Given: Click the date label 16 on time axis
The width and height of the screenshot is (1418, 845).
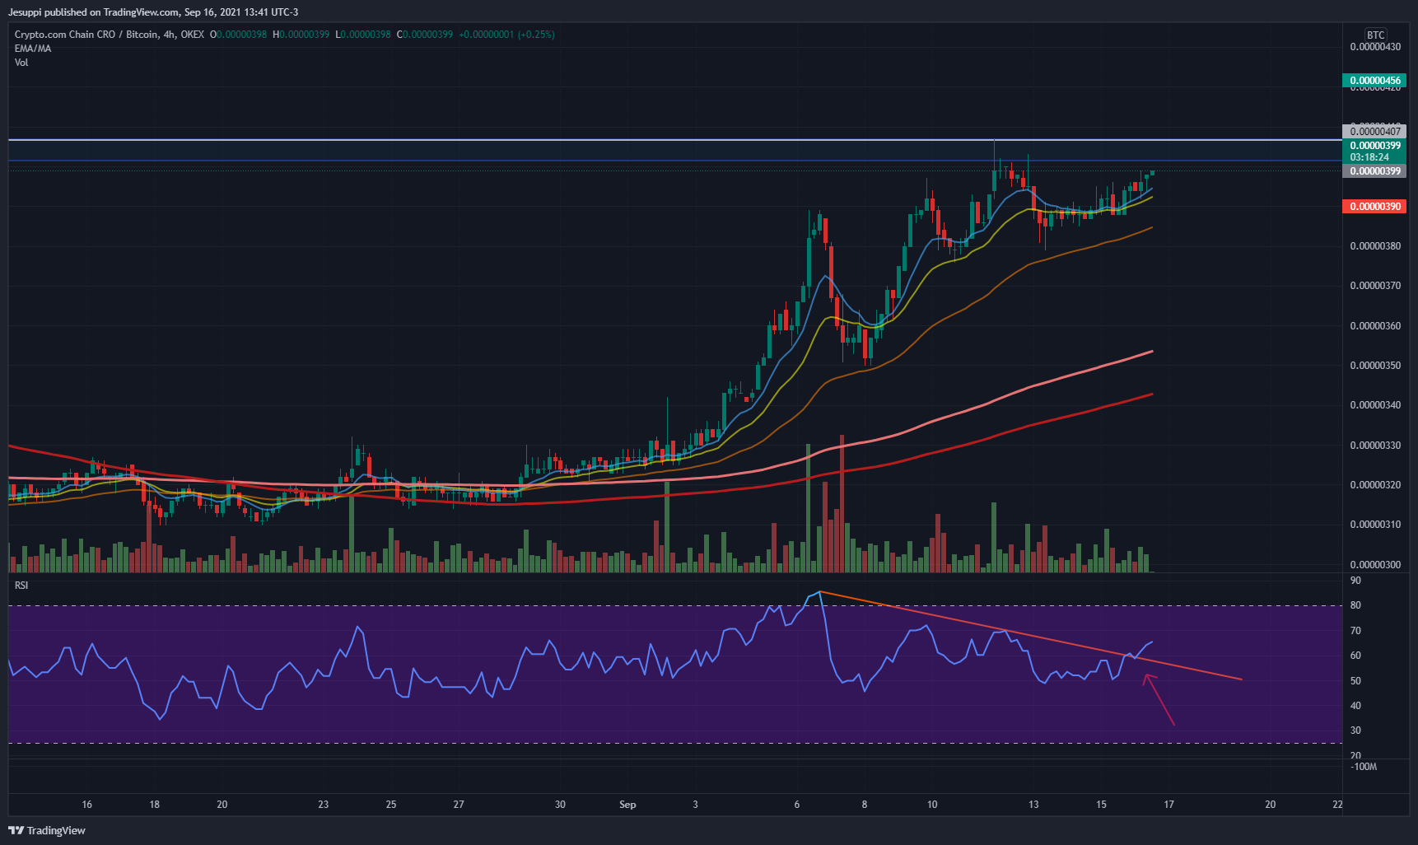Looking at the screenshot, I should click(x=87, y=805).
